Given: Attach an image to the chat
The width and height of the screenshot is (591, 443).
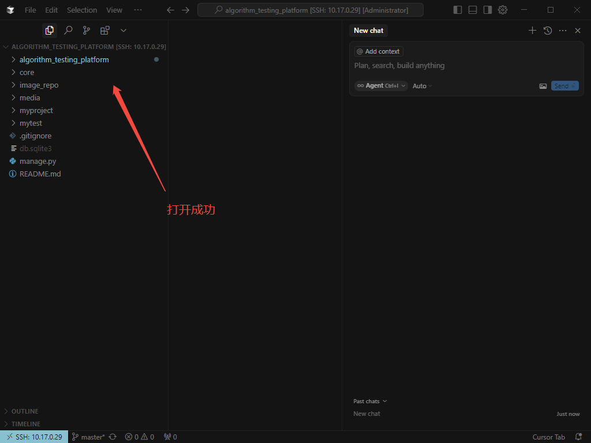Looking at the screenshot, I should click(543, 86).
